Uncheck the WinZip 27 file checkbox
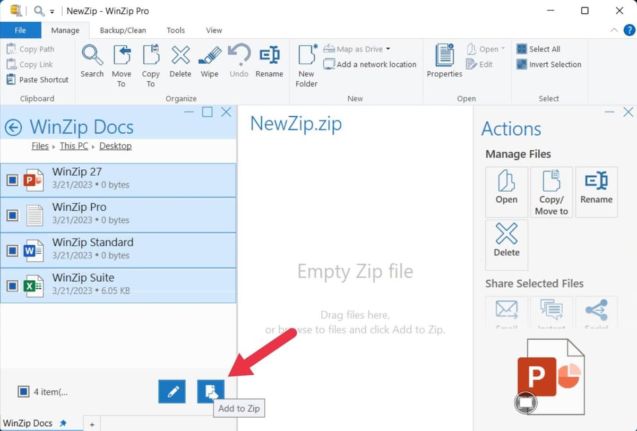637x431 pixels. (12, 180)
